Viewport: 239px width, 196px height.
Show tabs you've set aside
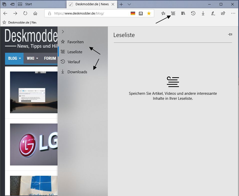(x=4, y=4)
